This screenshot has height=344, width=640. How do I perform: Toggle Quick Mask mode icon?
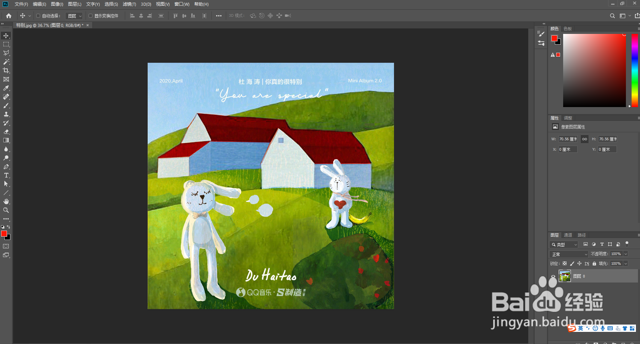6,246
